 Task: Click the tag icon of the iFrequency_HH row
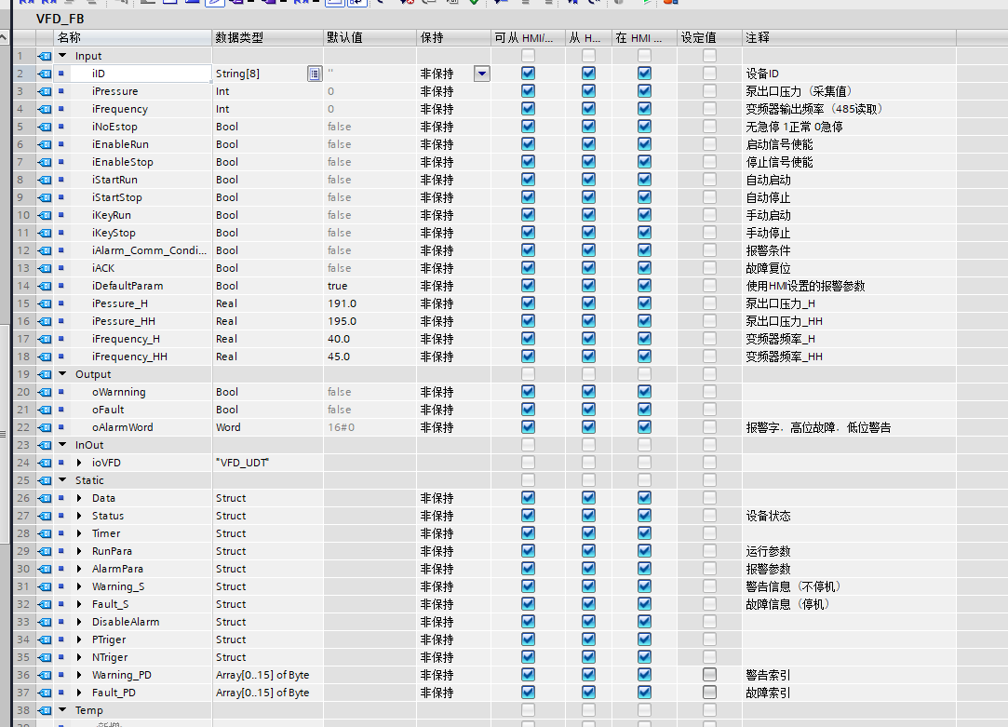point(45,357)
